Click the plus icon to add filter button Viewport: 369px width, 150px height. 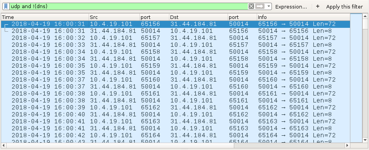[317, 6]
